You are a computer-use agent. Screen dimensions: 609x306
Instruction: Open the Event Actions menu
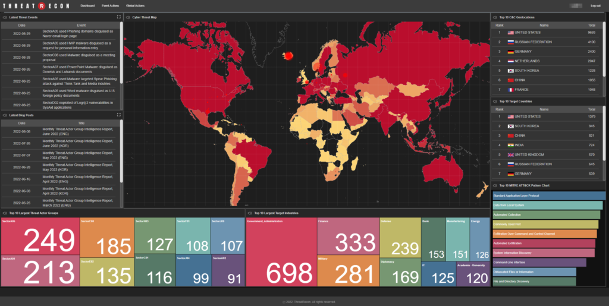(x=110, y=5)
